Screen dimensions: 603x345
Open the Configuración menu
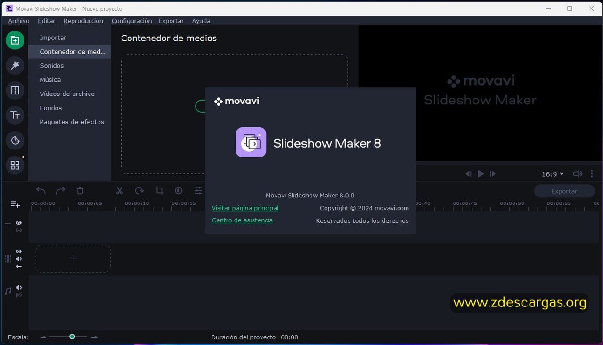[x=132, y=21]
